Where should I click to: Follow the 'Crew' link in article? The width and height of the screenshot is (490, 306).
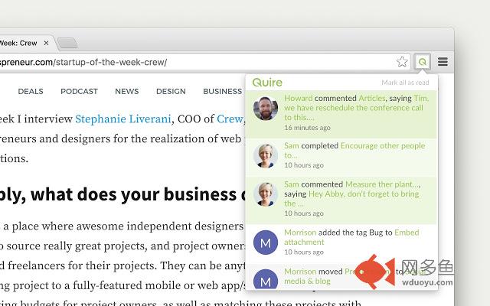(x=230, y=119)
